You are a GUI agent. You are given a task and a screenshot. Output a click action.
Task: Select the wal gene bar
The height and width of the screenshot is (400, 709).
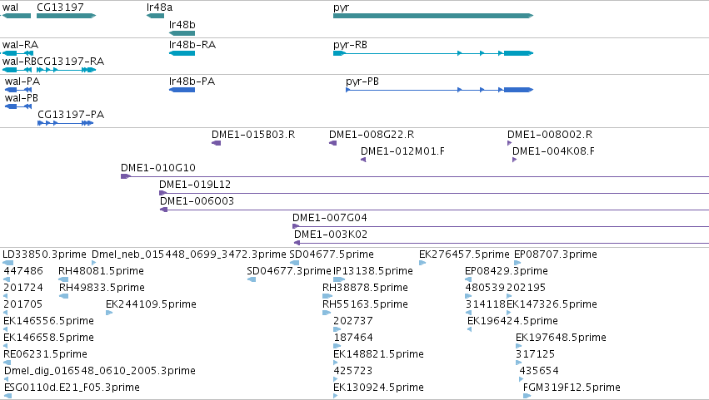coord(16,16)
